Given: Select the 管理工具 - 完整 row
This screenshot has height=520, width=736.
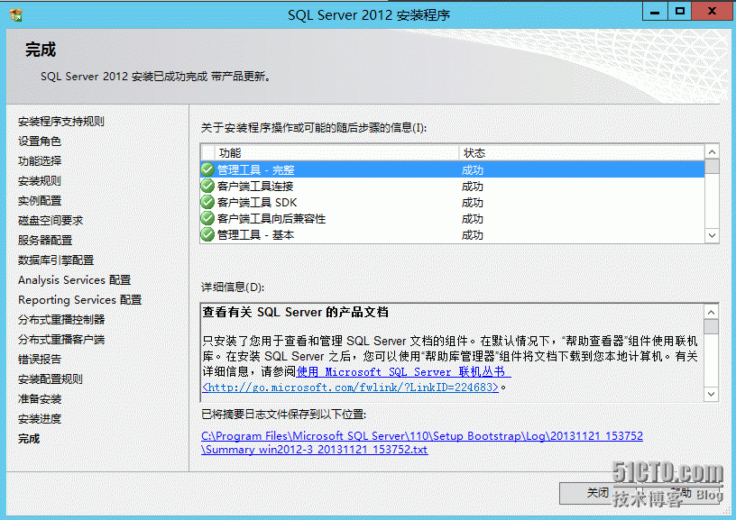Looking at the screenshot, I should pos(453,169).
